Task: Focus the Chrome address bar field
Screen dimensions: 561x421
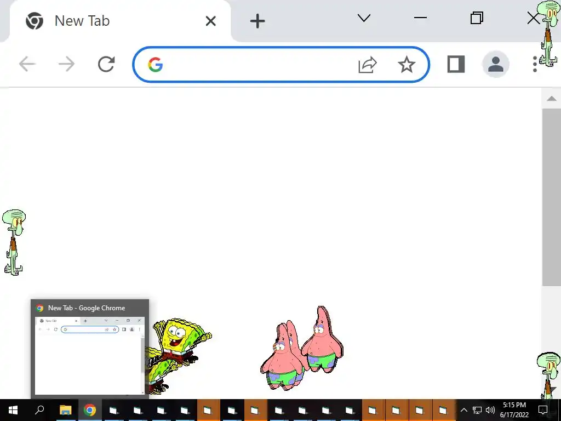Action: coord(281,65)
